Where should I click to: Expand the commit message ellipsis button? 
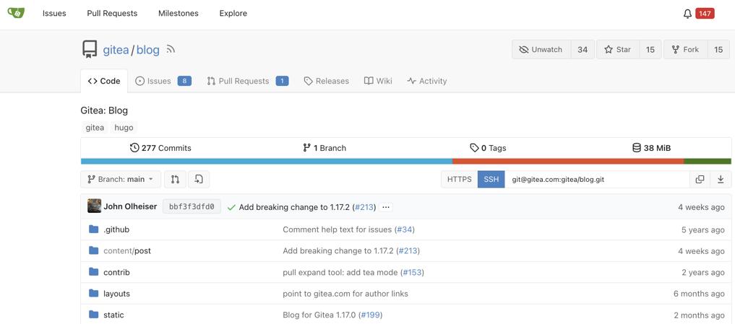point(386,207)
